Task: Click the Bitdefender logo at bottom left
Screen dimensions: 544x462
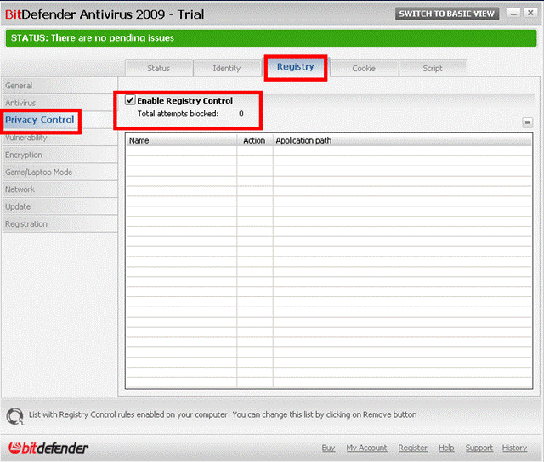Action: (48, 448)
